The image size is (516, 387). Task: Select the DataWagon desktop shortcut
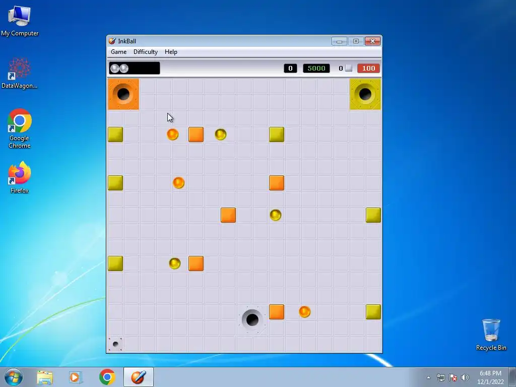coord(20,73)
